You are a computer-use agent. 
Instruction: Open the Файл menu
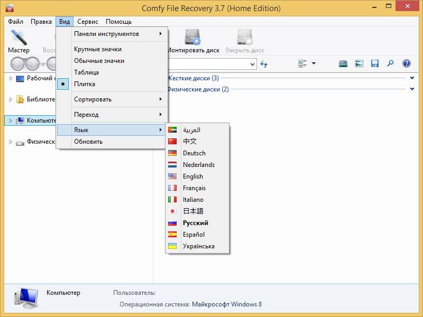[x=15, y=22]
